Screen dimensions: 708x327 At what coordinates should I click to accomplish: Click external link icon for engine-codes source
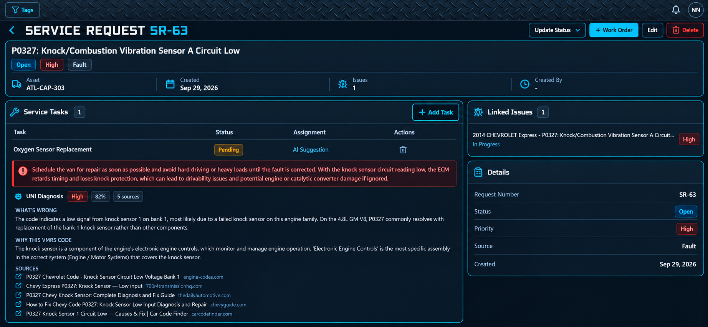18,276
